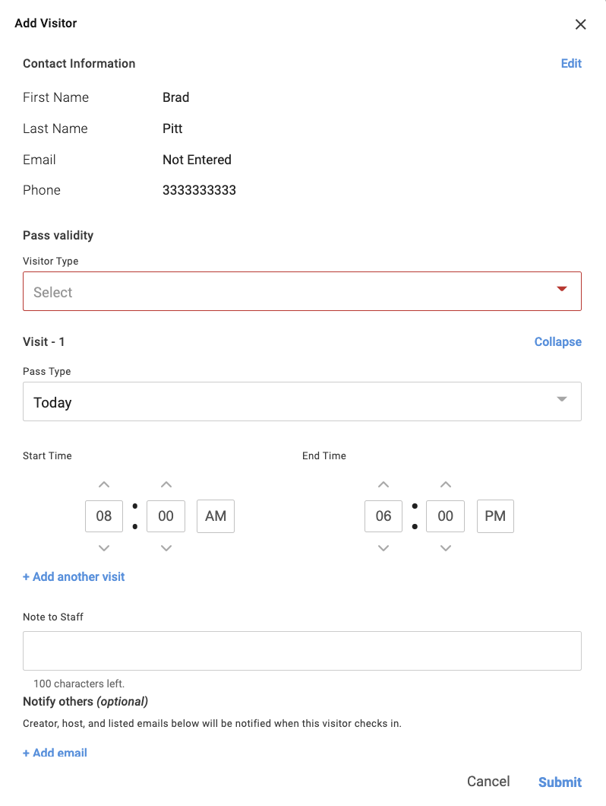This screenshot has height=806, width=606.
Task: Increase the Start Time hour with up arrow
Action: click(x=104, y=484)
